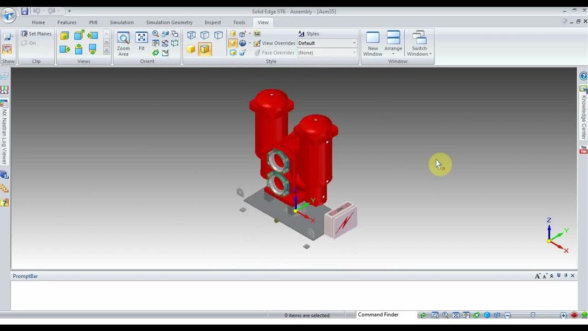This screenshot has height=331, width=588.
Task: Increase PromptBar font size
Action: [x=537, y=276]
